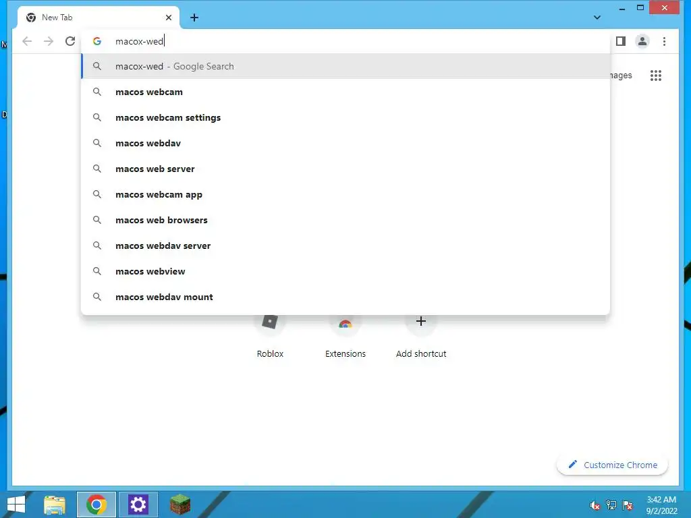Image resolution: width=691 pixels, height=518 pixels.
Task: Click the network tray icon
Action: 611,505
